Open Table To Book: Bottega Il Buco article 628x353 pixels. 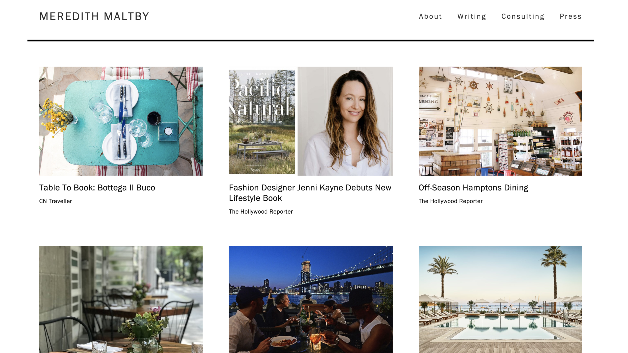click(97, 188)
